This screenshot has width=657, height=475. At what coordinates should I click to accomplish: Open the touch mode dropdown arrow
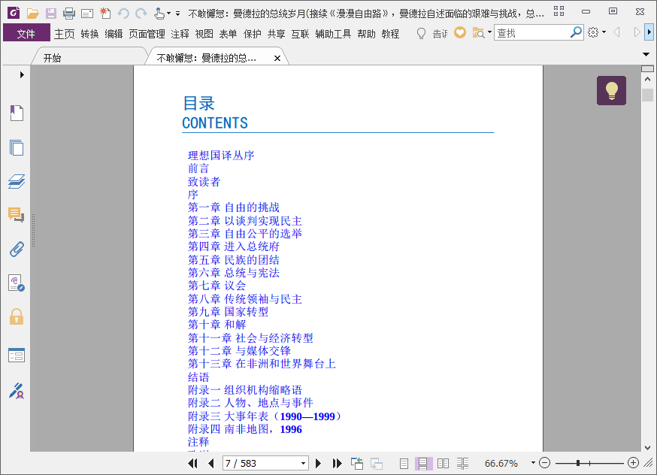click(168, 14)
